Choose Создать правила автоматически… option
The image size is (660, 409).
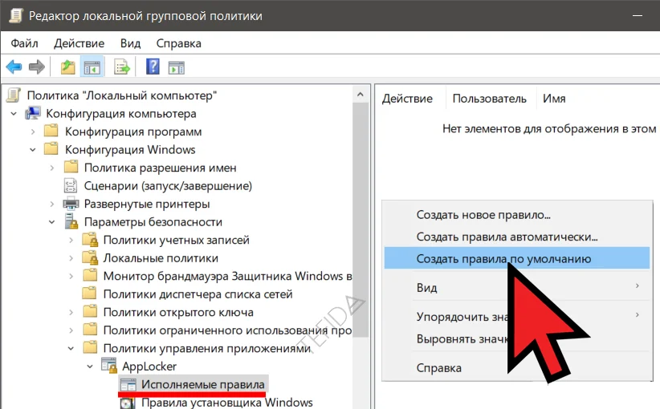coord(517,237)
